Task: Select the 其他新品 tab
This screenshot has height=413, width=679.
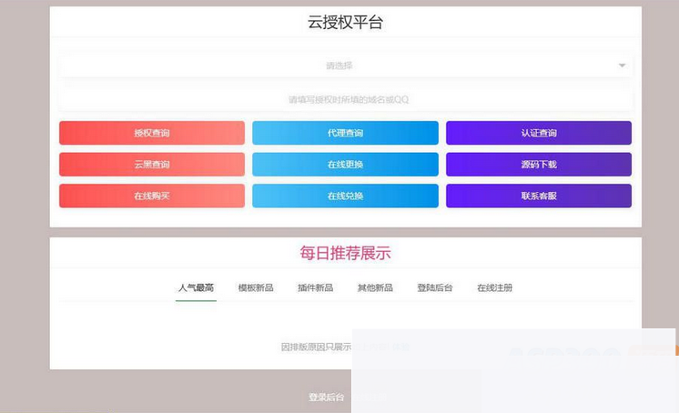Action: pyautogui.click(x=375, y=288)
